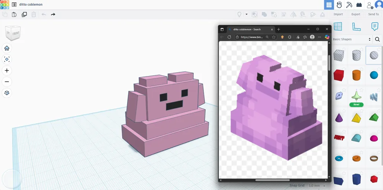Open the Bricks mode icon

359,5
